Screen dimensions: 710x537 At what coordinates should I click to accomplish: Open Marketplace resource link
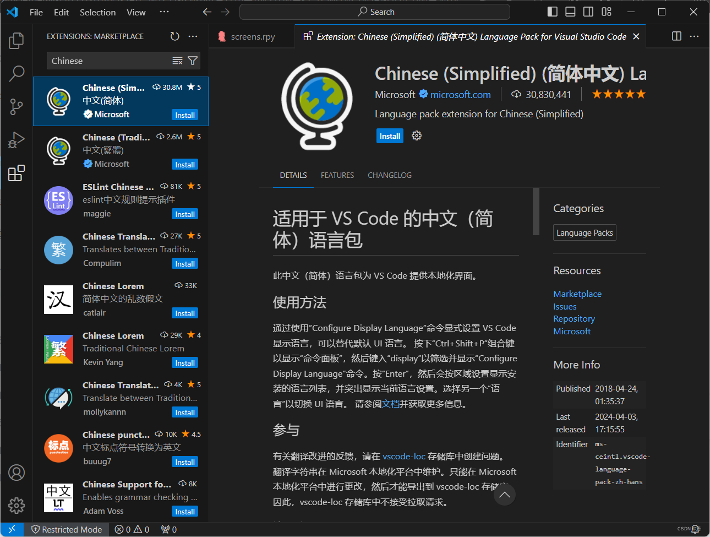point(577,294)
